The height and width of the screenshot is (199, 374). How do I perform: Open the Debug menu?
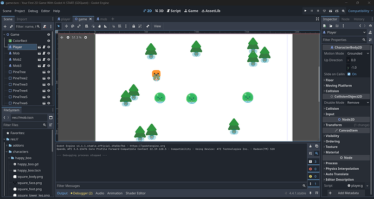pos(33,11)
